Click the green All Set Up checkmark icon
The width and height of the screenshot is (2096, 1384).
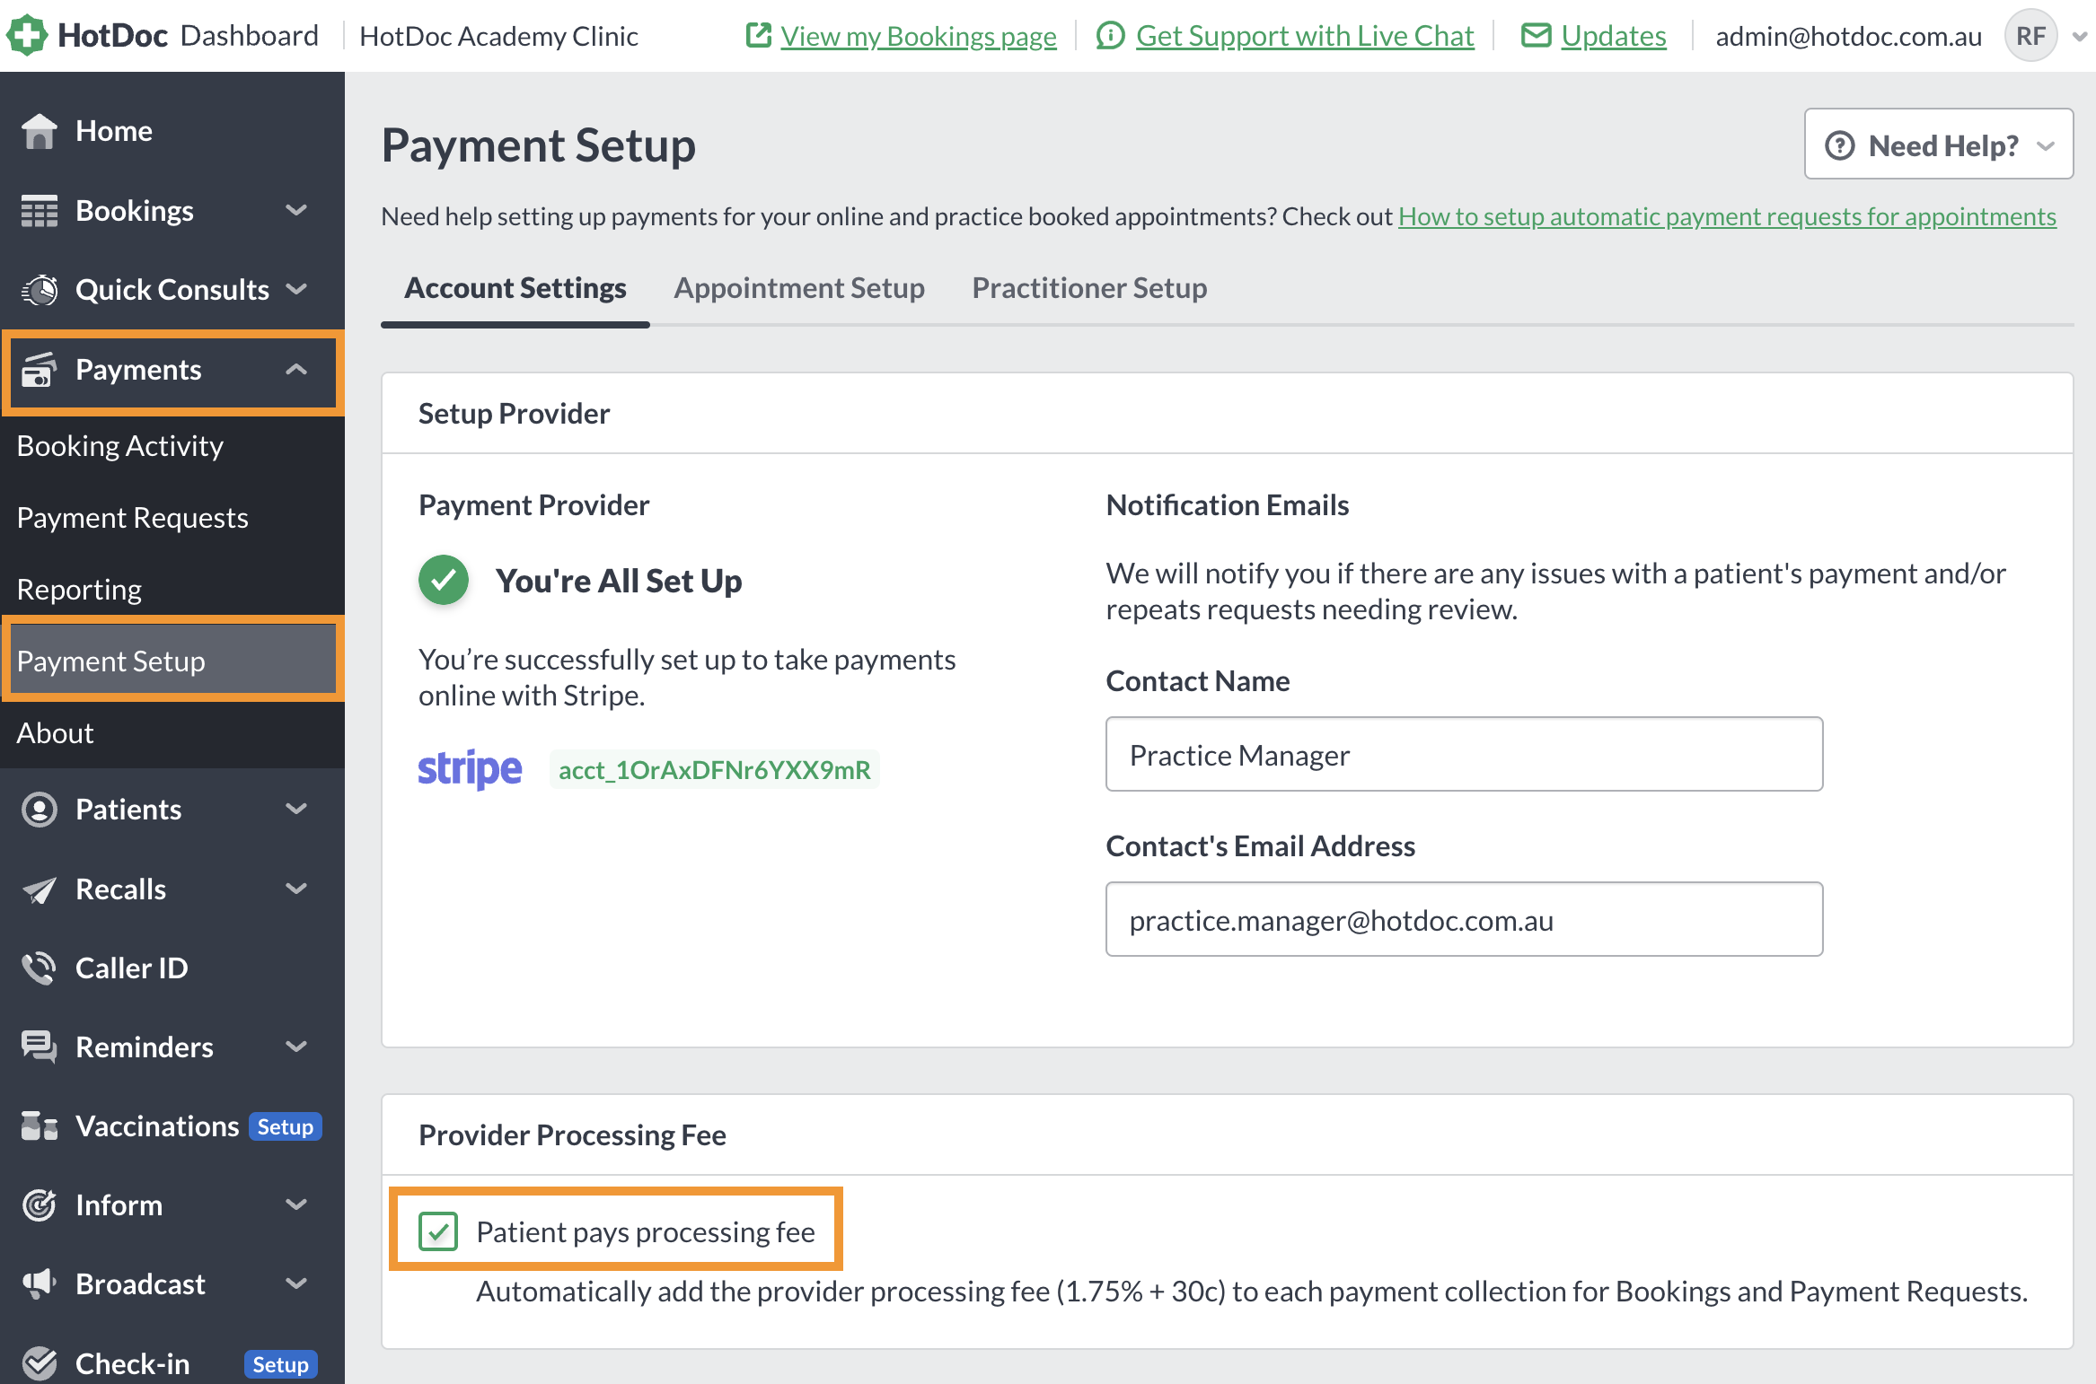pyautogui.click(x=444, y=581)
